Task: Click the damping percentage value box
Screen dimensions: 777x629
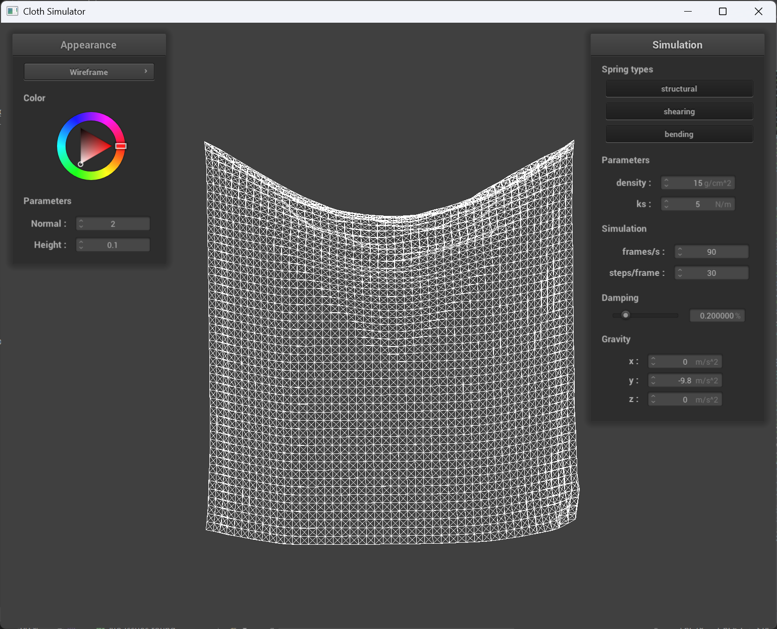Action: (x=717, y=315)
